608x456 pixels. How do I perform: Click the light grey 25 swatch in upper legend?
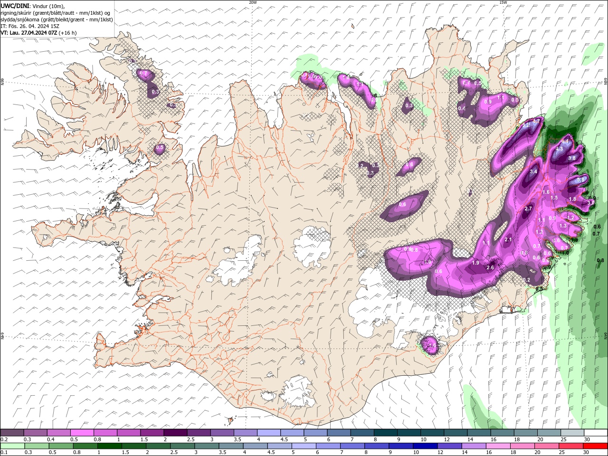point(572,433)
